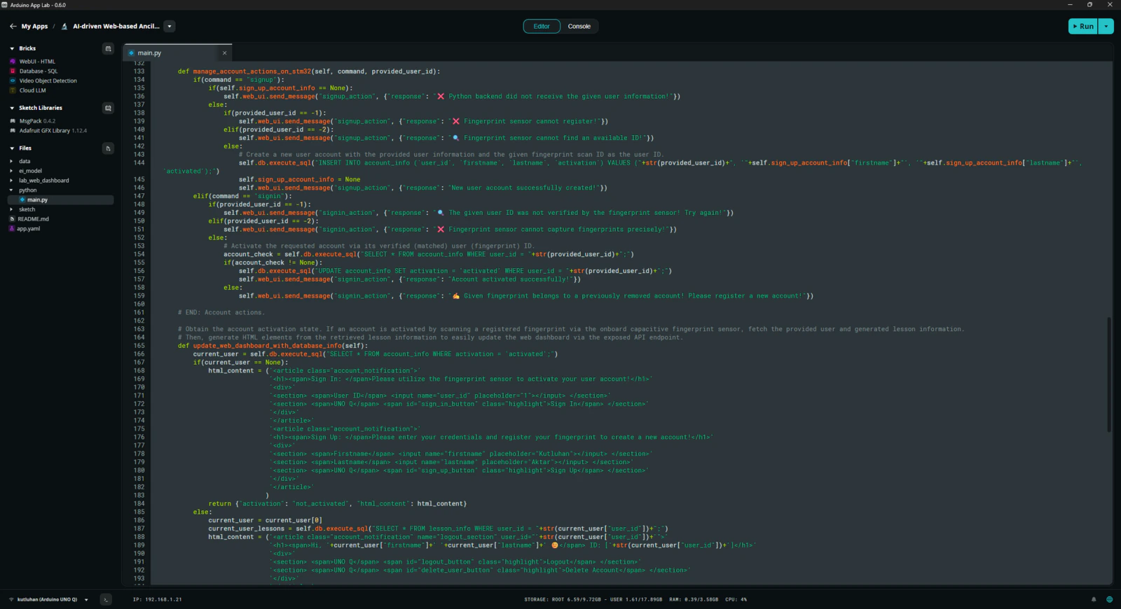The width and height of the screenshot is (1121, 609).
Task: Expand the ei_model folder
Action: point(30,171)
